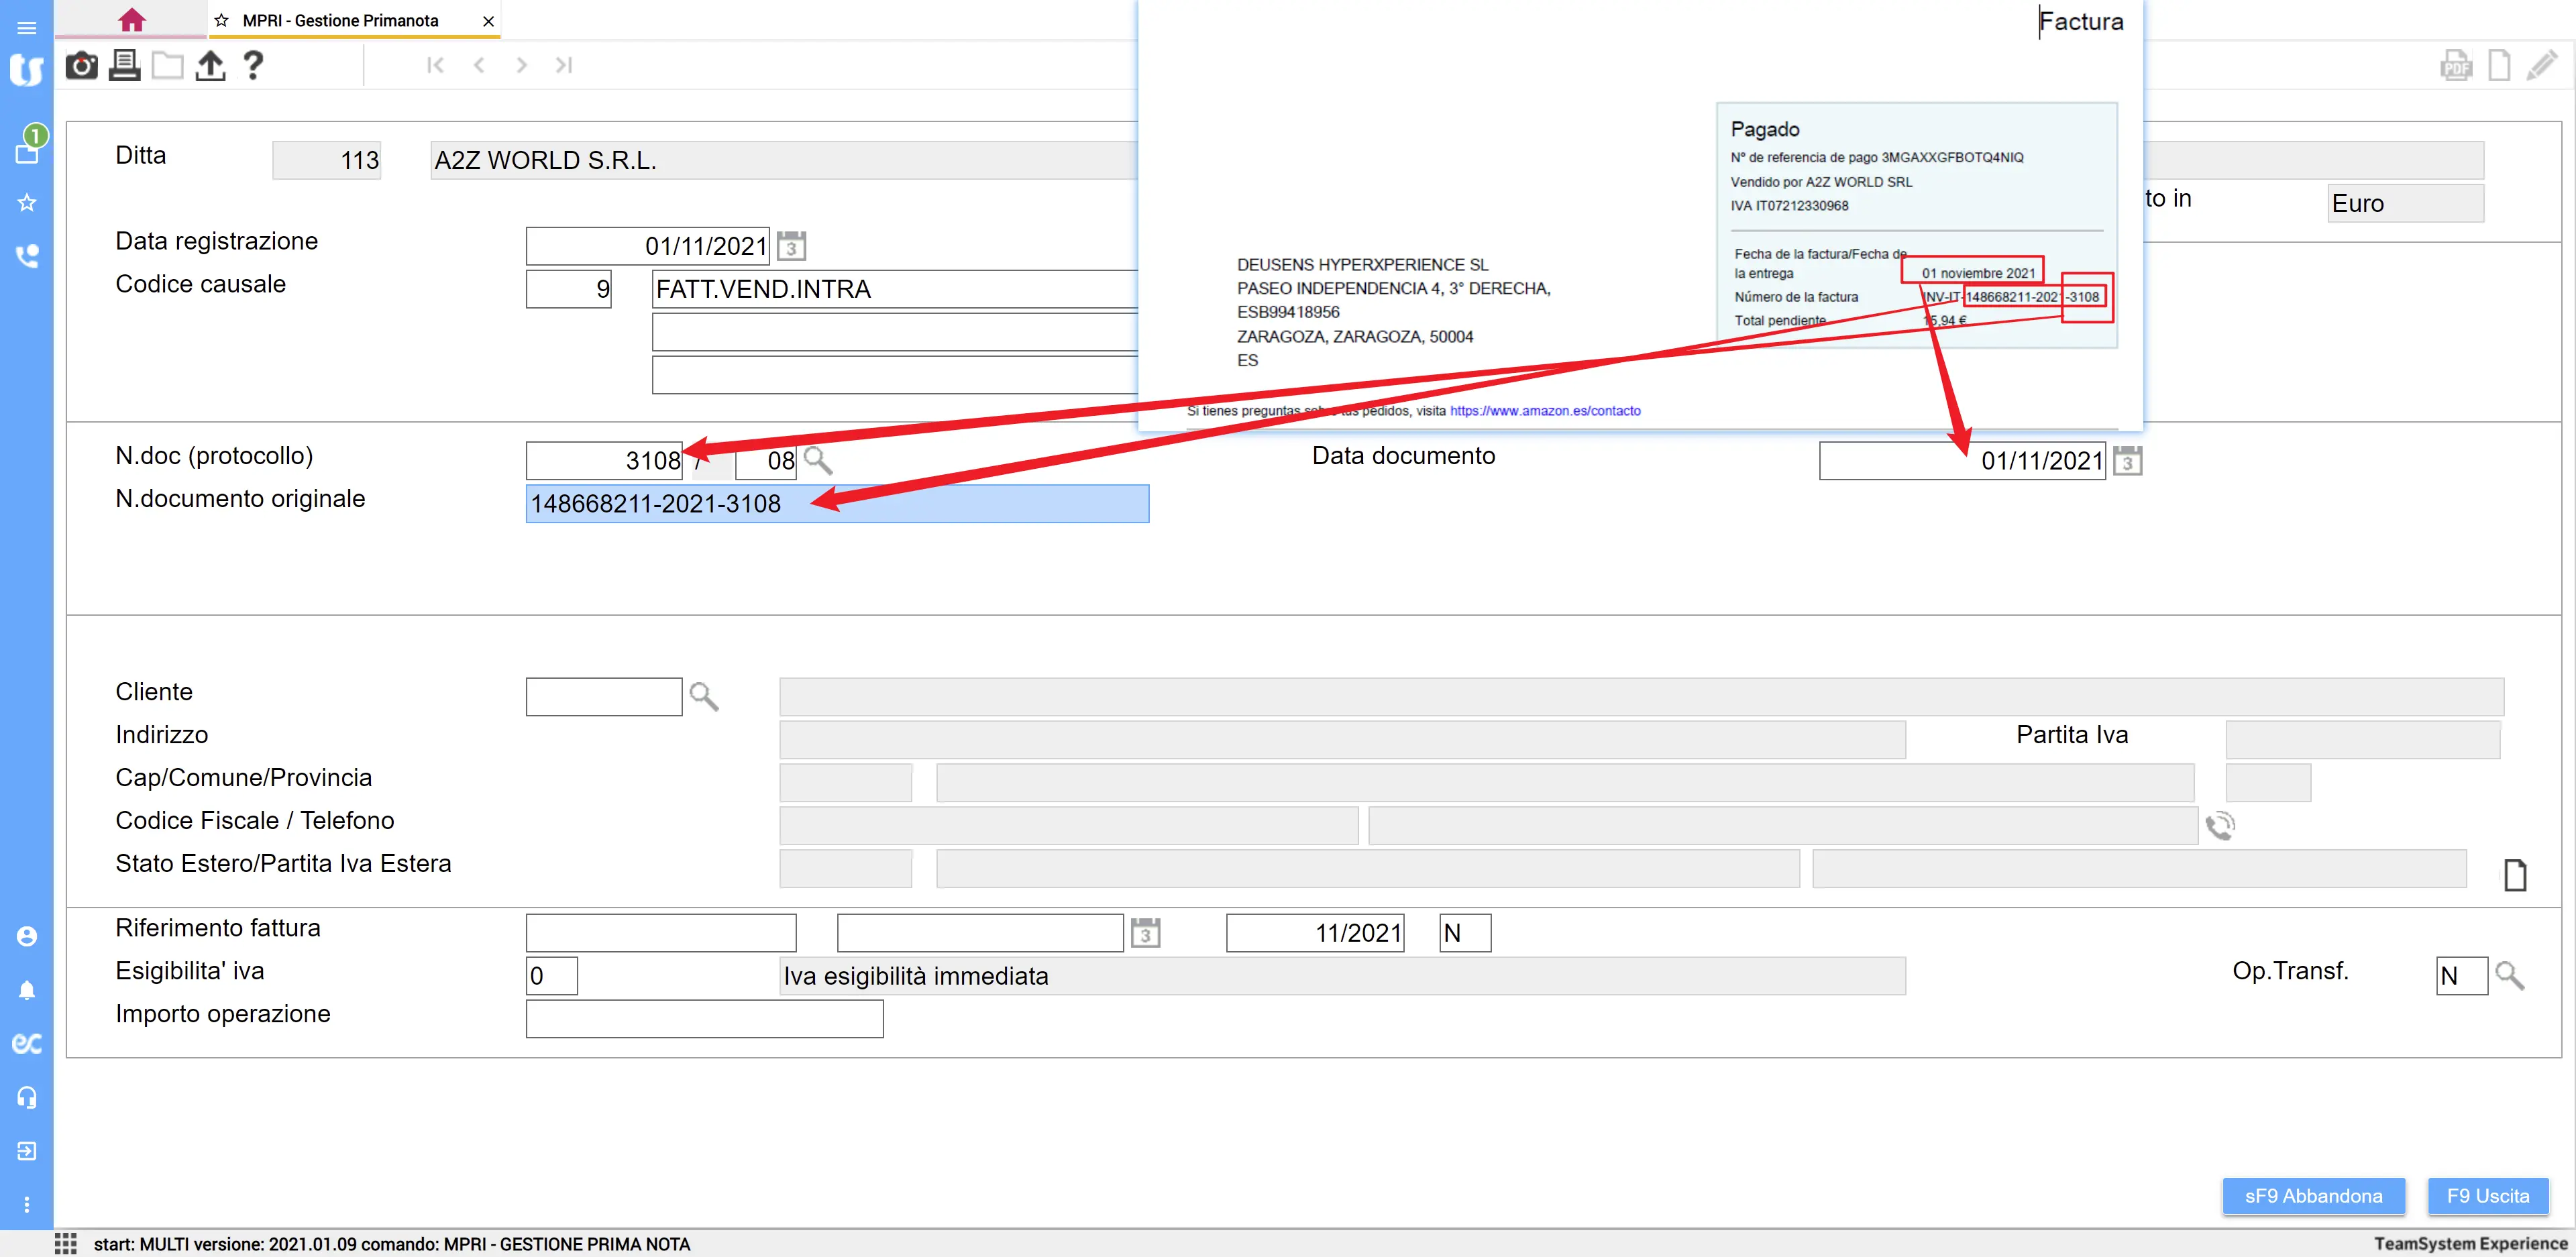The image size is (2576, 1257).
Task: Open the hamburger menu at top left
Action: click(x=27, y=27)
